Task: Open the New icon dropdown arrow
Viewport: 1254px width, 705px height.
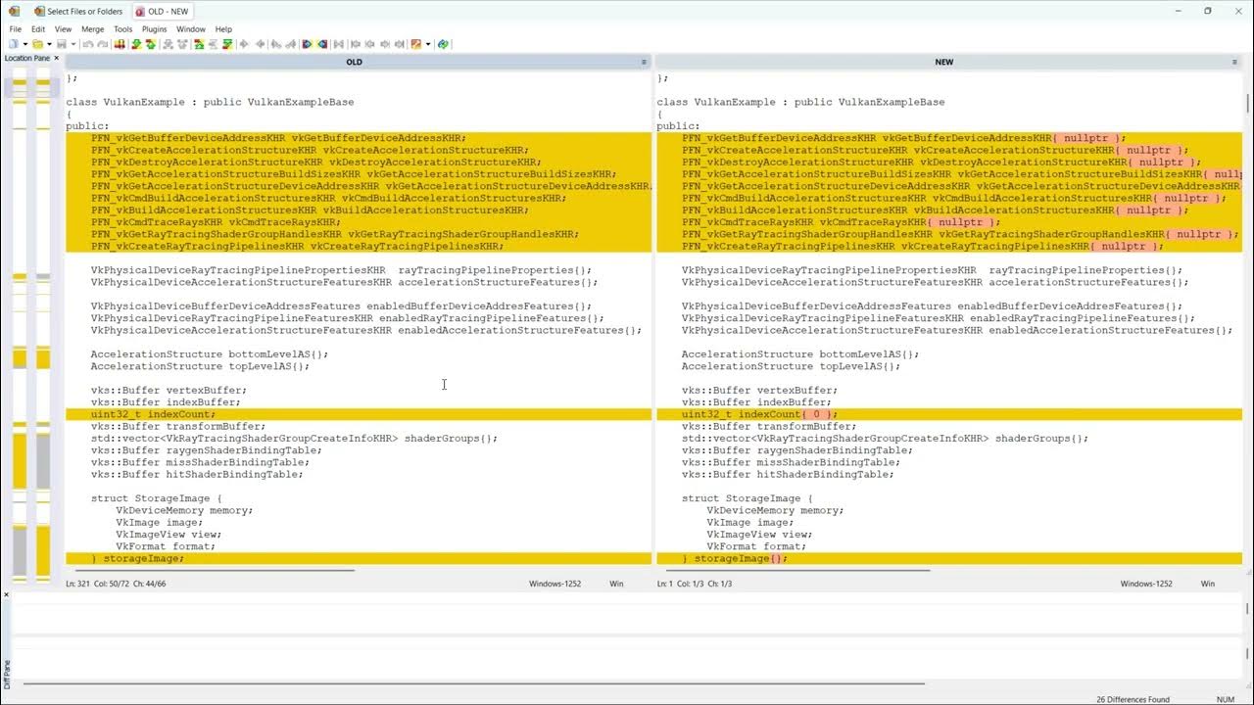Action: [x=24, y=44]
